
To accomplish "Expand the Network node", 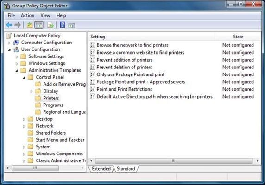I will (x=24, y=126).
